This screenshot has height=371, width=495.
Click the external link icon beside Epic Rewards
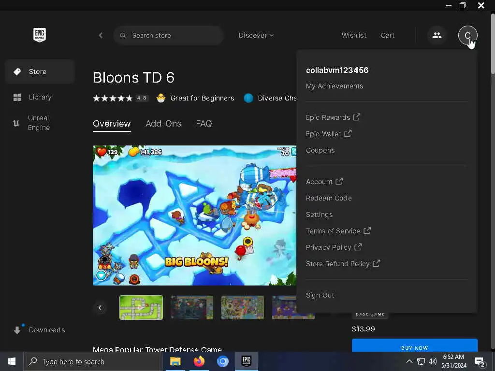tap(357, 117)
